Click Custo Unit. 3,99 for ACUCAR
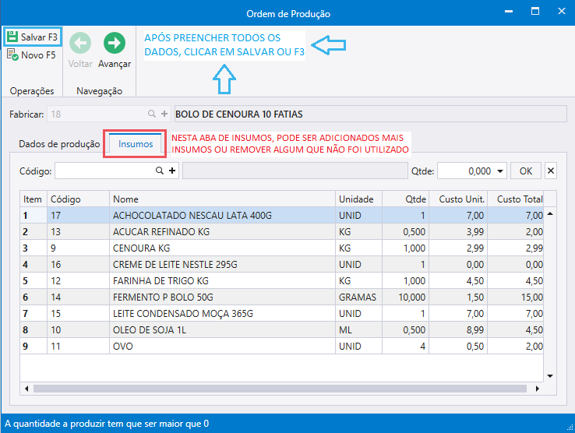Image resolution: width=575 pixels, height=433 pixels. [x=458, y=232]
